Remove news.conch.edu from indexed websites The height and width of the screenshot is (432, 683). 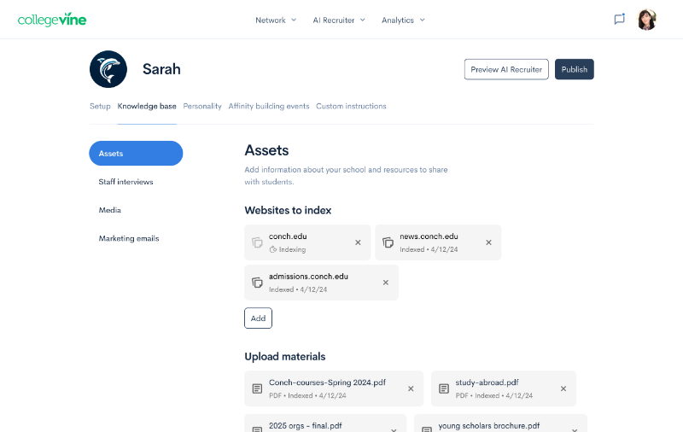tap(488, 242)
